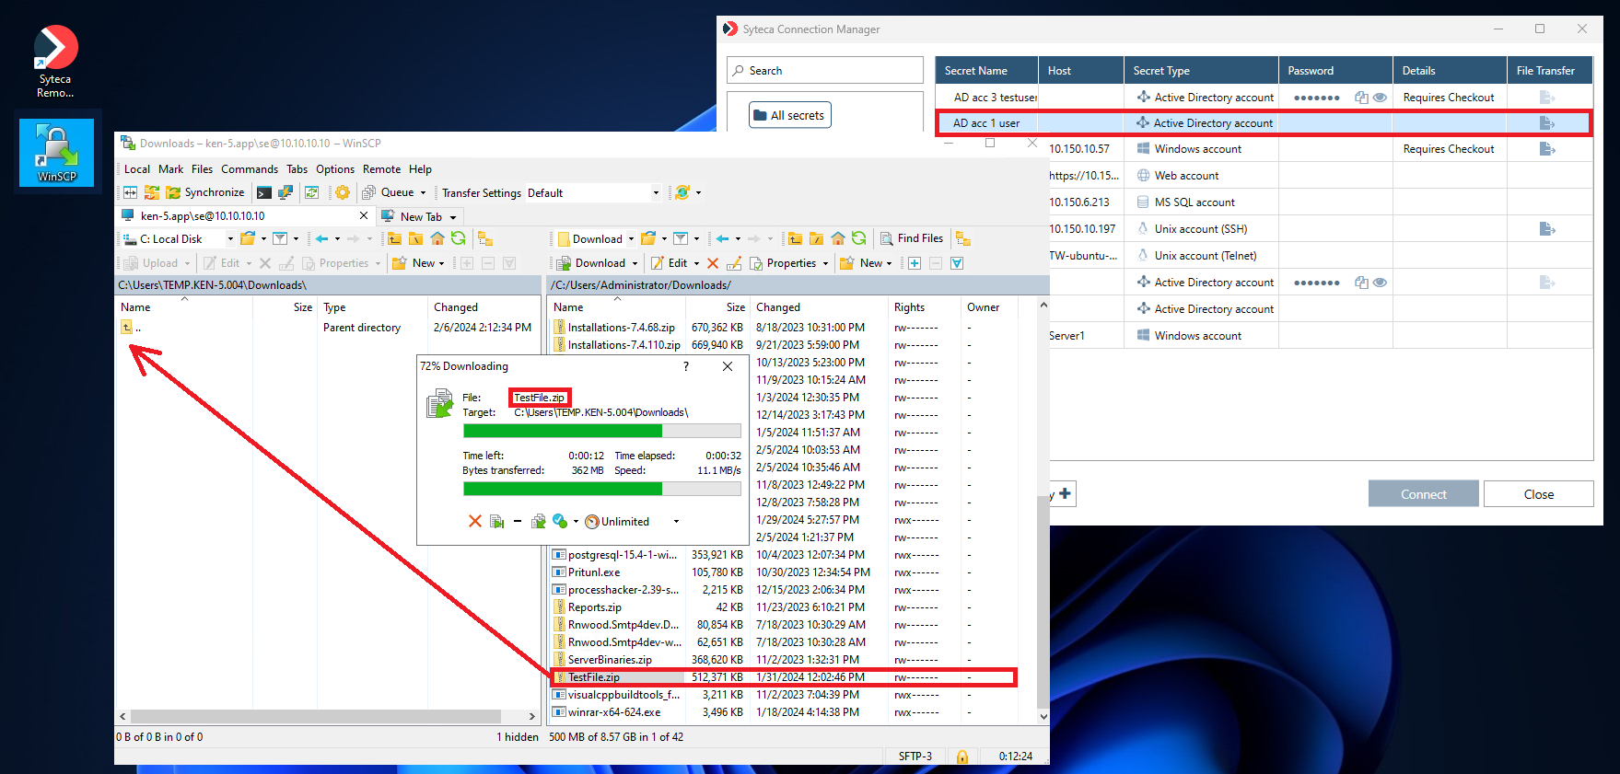Reveal password for AD acc 3 testuser
The width and height of the screenshot is (1620, 774).
tap(1380, 98)
